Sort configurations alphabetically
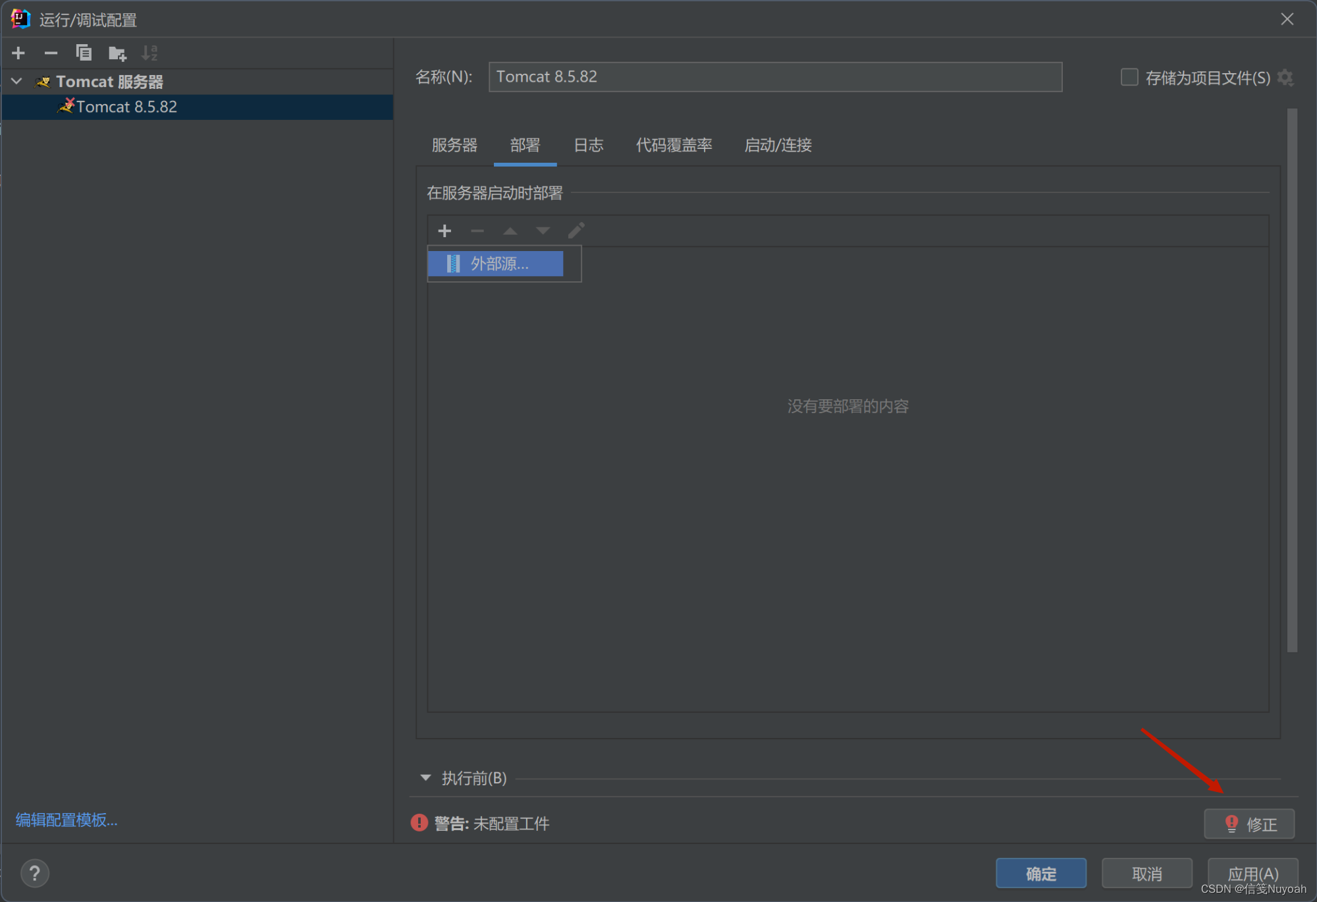Viewport: 1317px width, 902px height. (x=150, y=53)
